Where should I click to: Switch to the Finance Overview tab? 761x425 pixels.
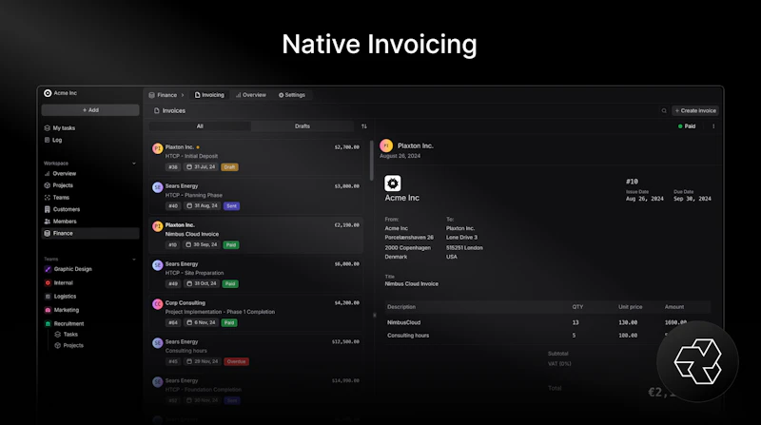pyautogui.click(x=251, y=95)
